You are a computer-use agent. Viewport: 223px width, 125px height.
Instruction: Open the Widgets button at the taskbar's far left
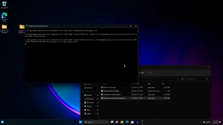click(2, 122)
